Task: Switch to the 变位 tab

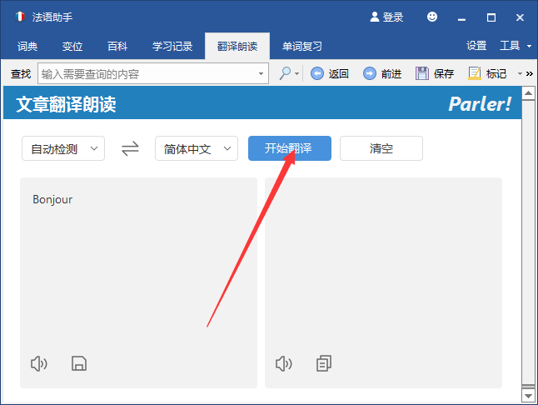Action: 72,46
